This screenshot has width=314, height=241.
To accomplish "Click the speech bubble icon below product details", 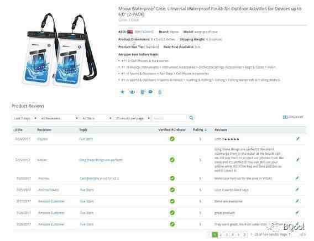I will point(150,92).
